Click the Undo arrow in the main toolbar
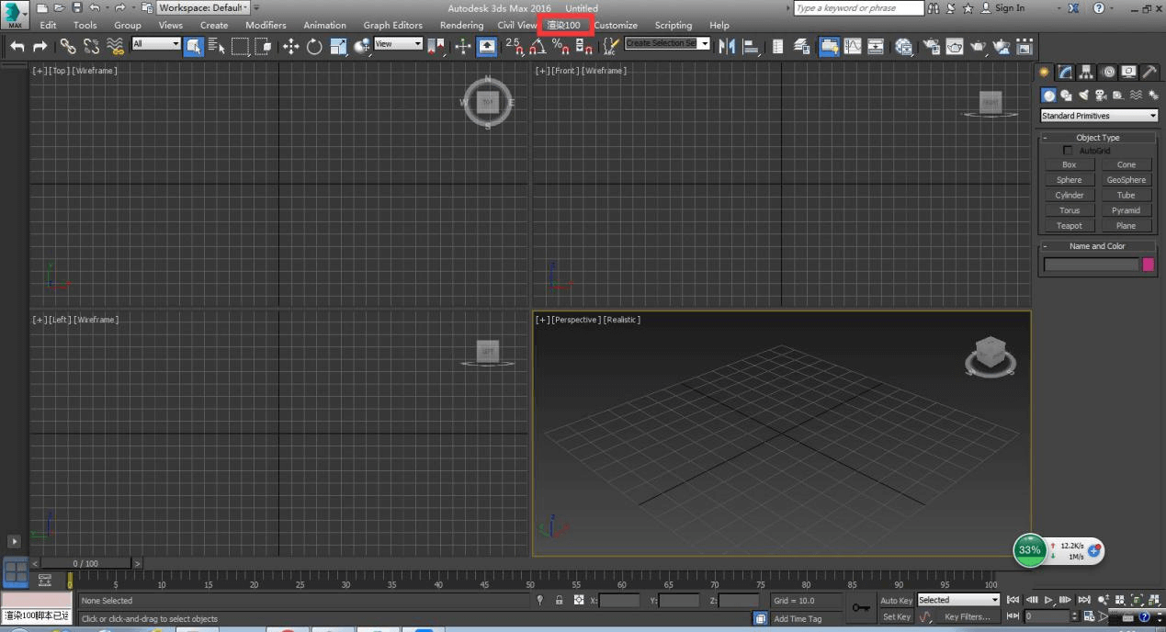This screenshot has height=632, width=1166. 17,47
